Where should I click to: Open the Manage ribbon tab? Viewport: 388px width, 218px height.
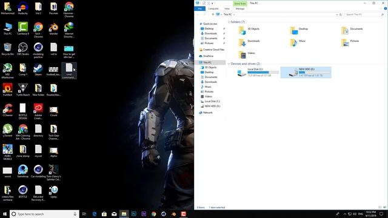(x=240, y=8)
